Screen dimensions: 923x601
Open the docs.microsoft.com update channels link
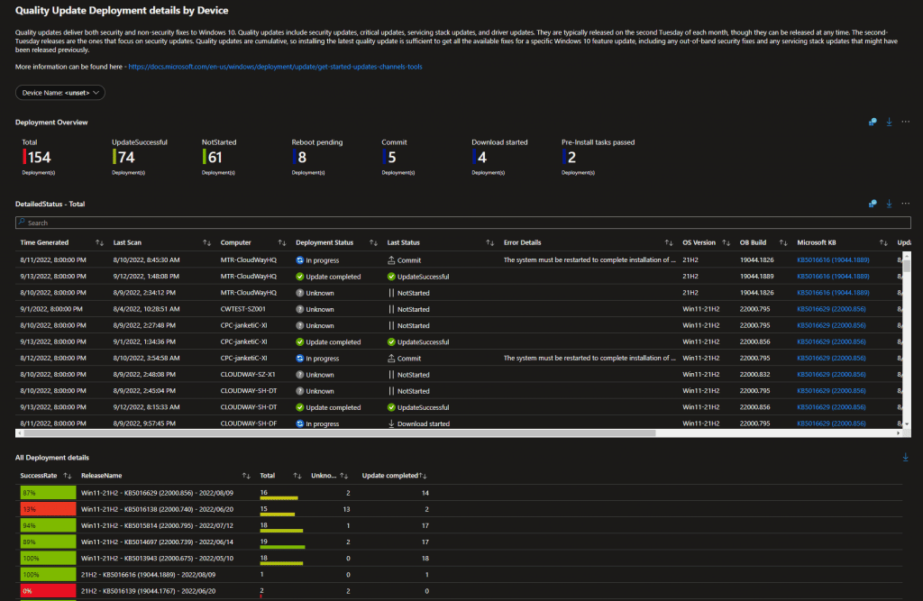tap(275, 67)
